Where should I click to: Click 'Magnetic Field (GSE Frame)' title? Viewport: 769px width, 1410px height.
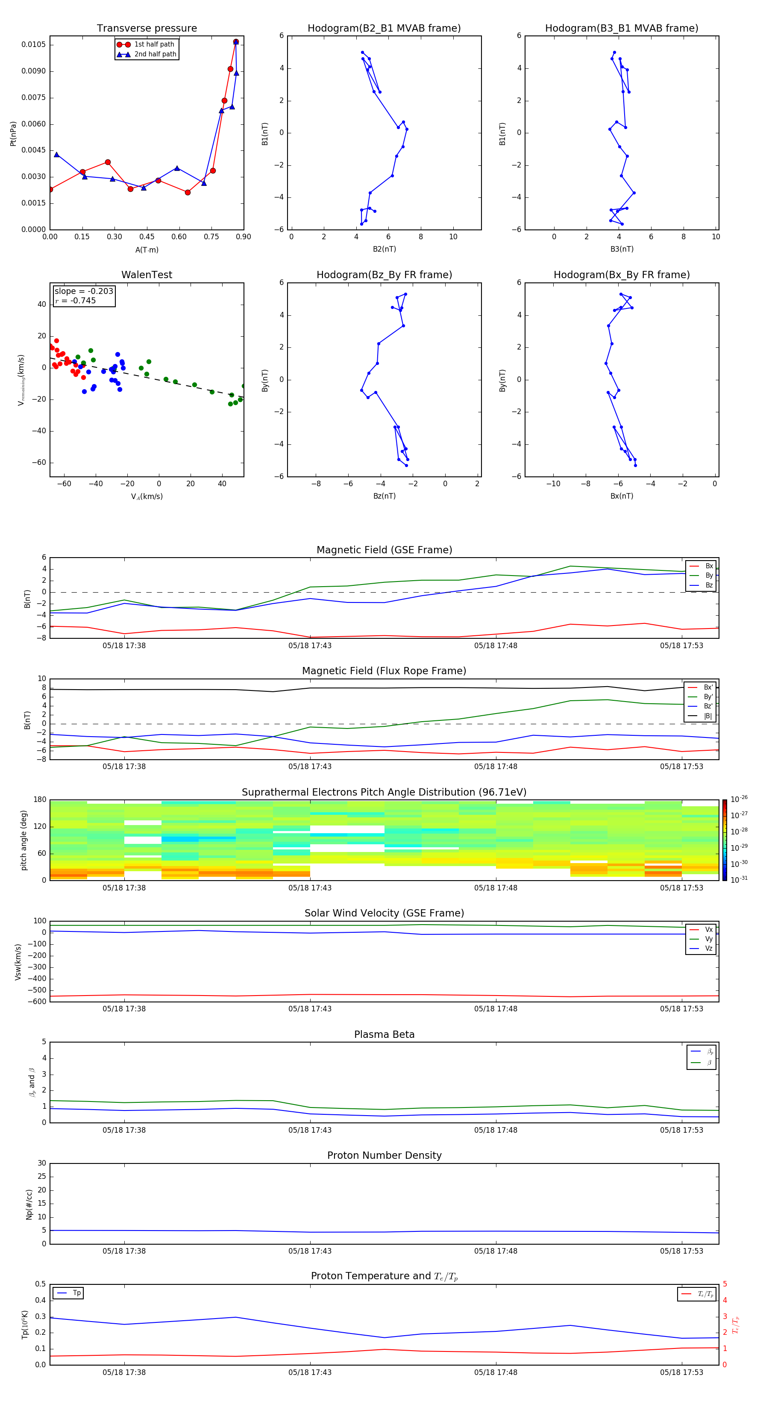(x=384, y=549)
